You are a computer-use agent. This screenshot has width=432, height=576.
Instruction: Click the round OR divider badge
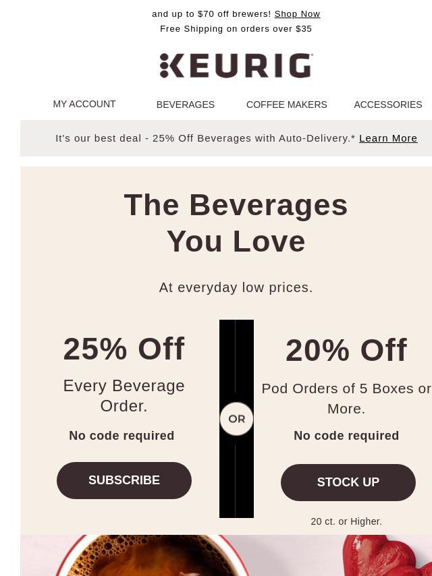(x=236, y=419)
